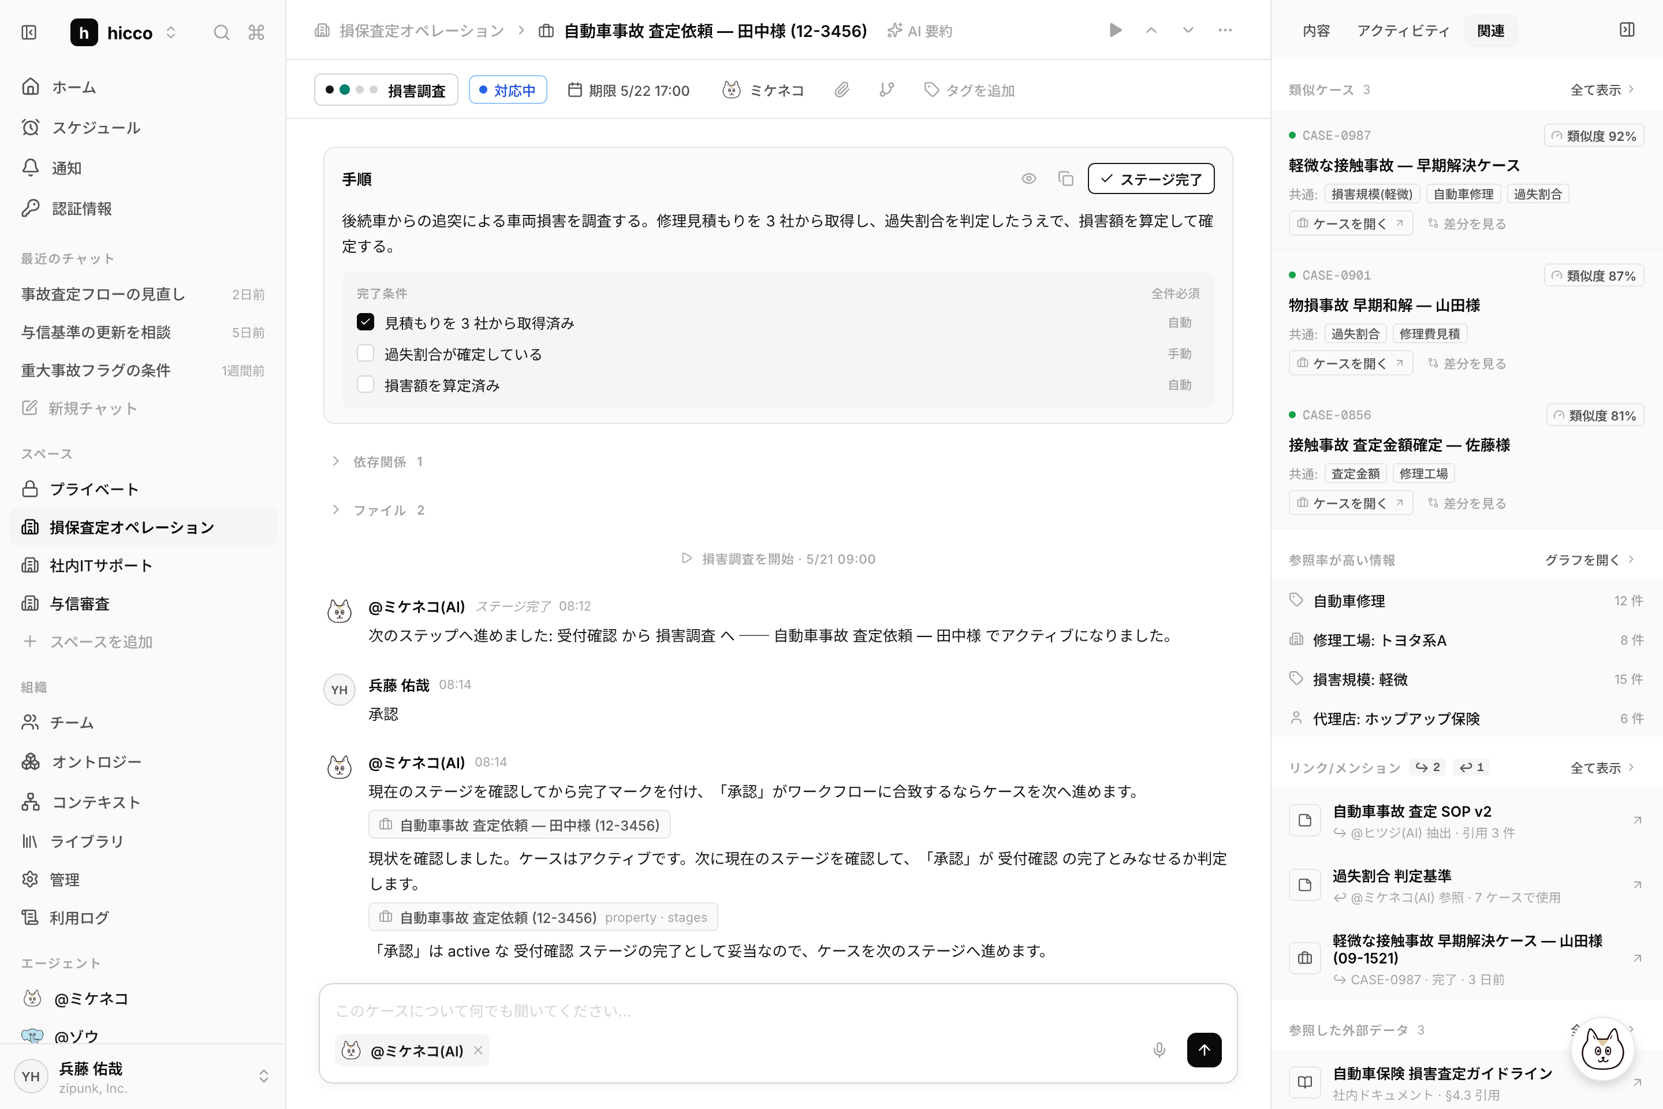
Task: Switch to the 関連 tab
Action: [1490, 31]
